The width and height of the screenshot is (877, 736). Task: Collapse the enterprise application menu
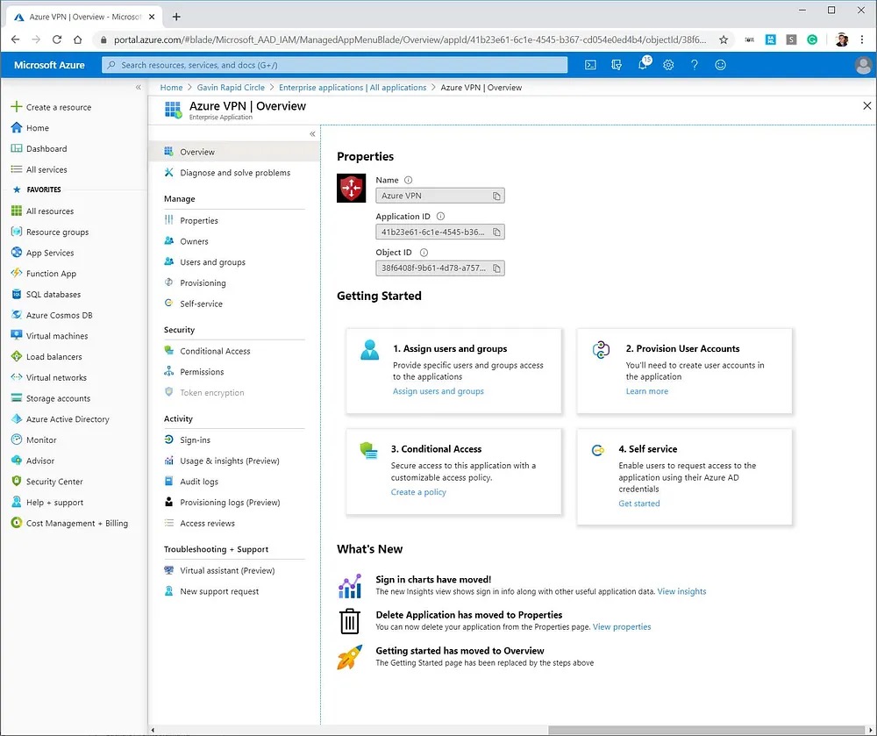[x=312, y=133]
